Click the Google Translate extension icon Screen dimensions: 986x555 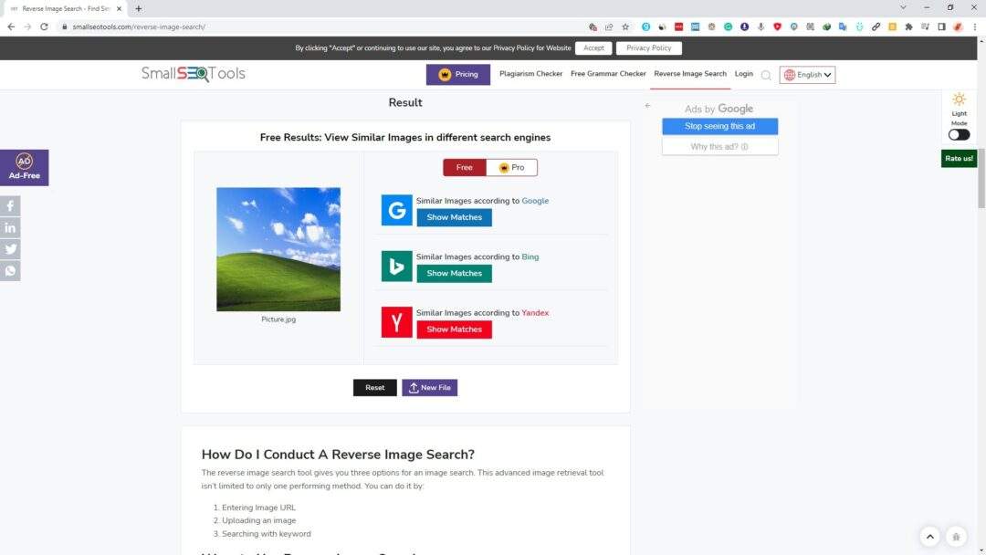click(843, 27)
